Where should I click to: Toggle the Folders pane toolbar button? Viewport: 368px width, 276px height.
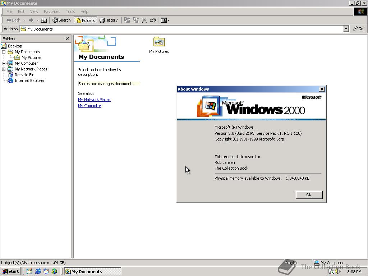point(85,20)
